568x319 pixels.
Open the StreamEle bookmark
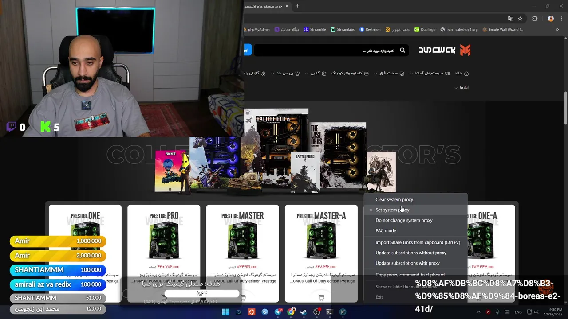[315, 30]
